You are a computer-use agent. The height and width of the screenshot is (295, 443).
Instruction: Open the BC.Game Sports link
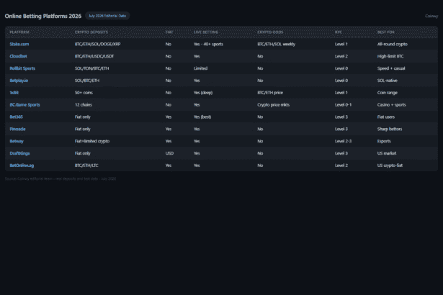[x=25, y=105]
